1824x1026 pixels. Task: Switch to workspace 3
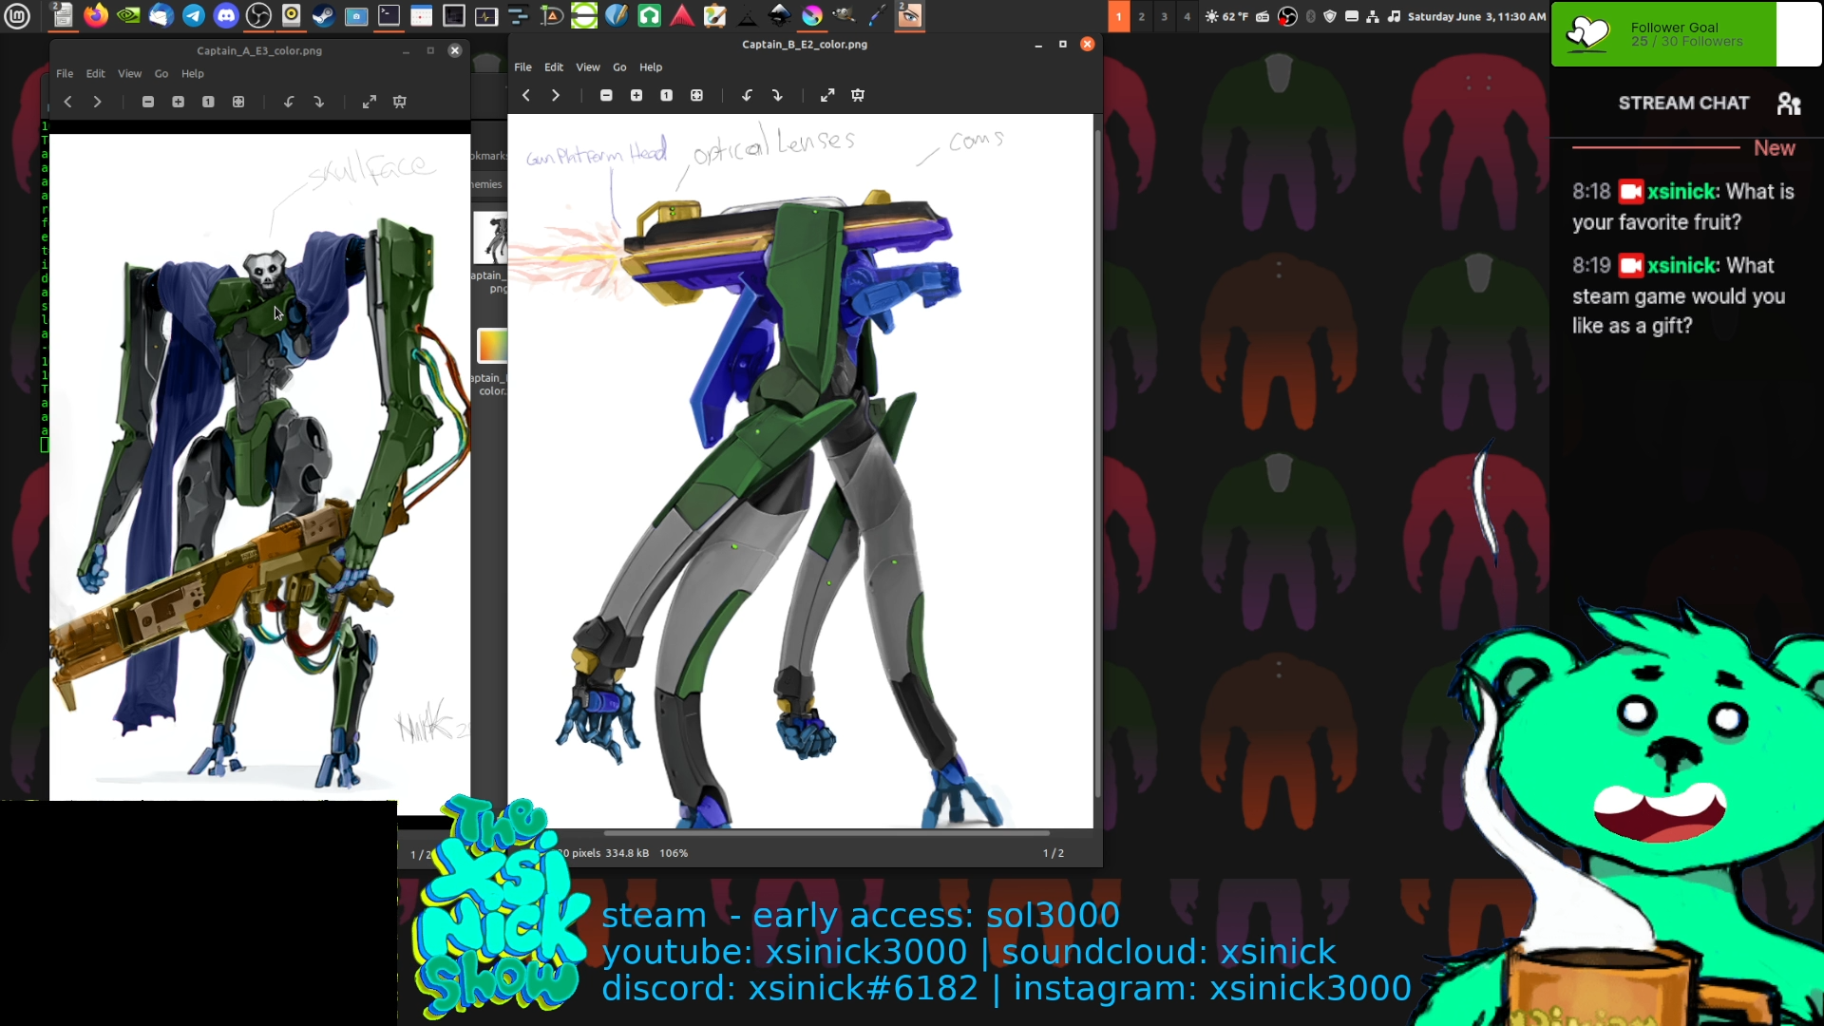[x=1164, y=16]
